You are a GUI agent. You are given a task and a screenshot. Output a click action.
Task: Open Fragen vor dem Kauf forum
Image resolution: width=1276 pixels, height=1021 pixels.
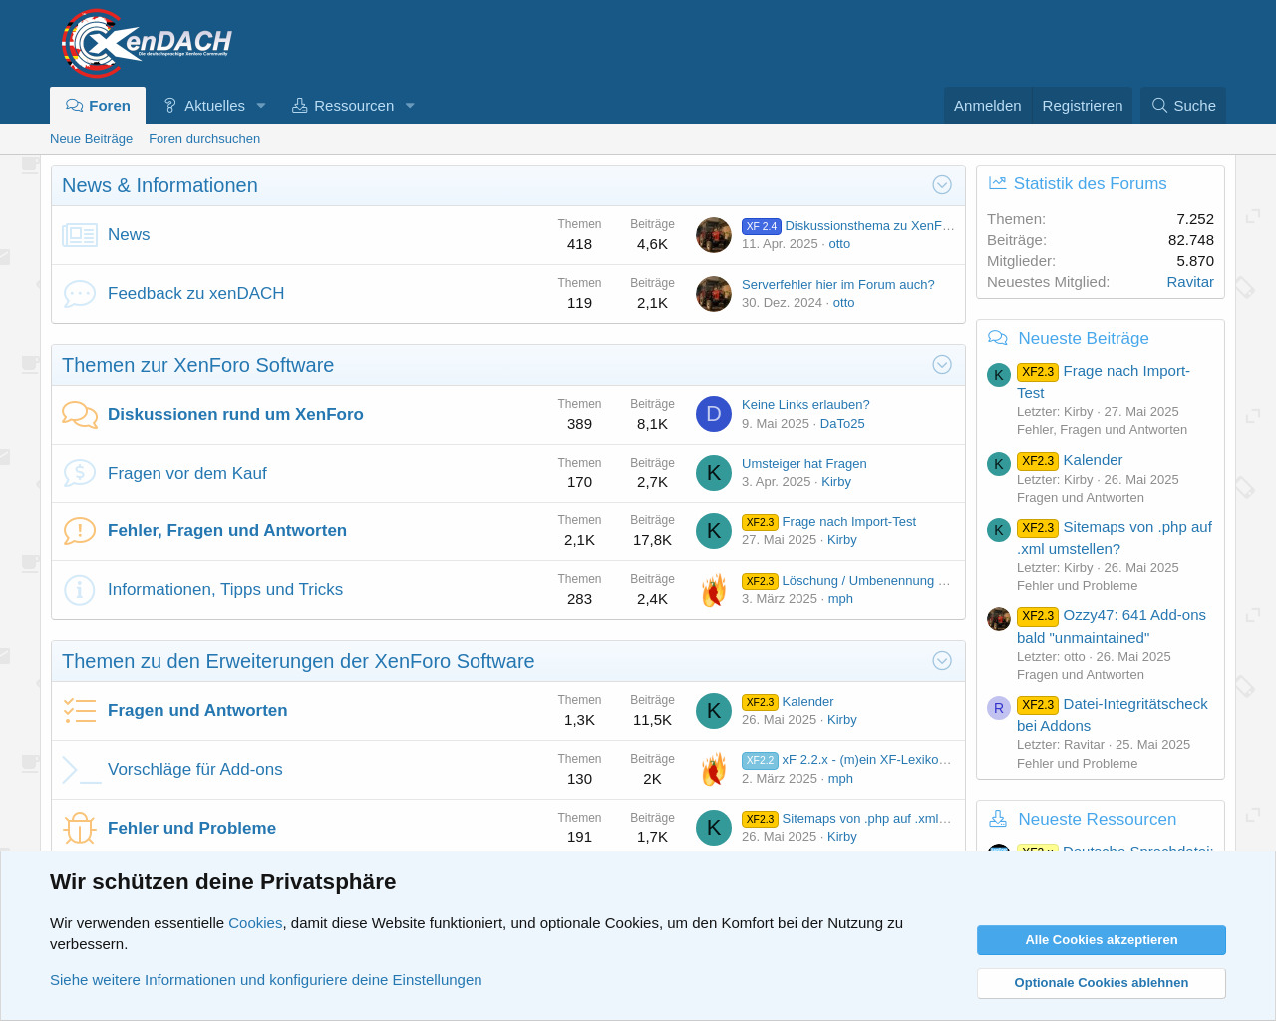[187, 474]
